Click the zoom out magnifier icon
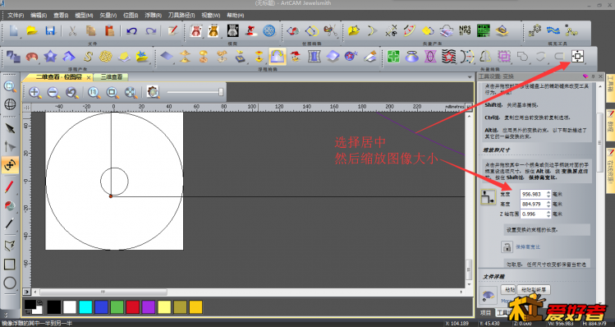Screen dimensions: 615x327 coord(53,93)
